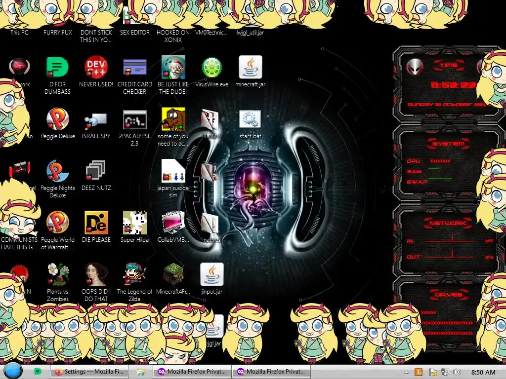Viewport: 506px width, 379px height.
Task: Select the Minecraft4Fr... grass block icon
Action: tap(173, 274)
